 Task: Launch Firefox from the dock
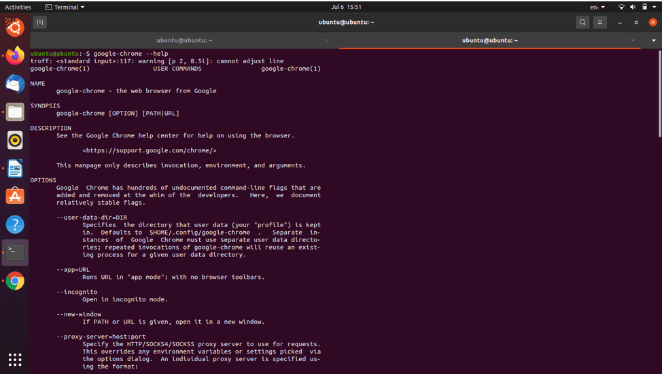[15, 56]
